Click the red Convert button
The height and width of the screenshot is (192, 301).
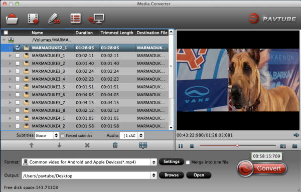[262, 168]
